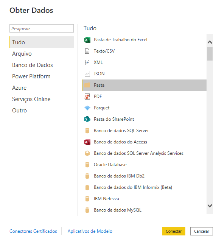Viewport: 216px width, 243px height.
Task: Choose the PDF connector icon
Action: pyautogui.click(x=87, y=97)
